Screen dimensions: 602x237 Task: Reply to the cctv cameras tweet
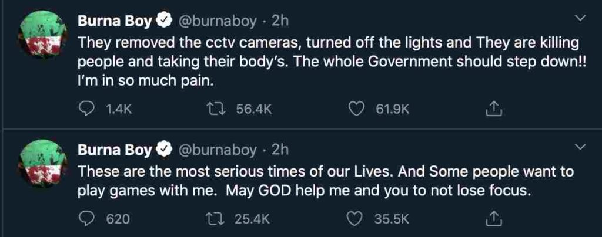86,109
